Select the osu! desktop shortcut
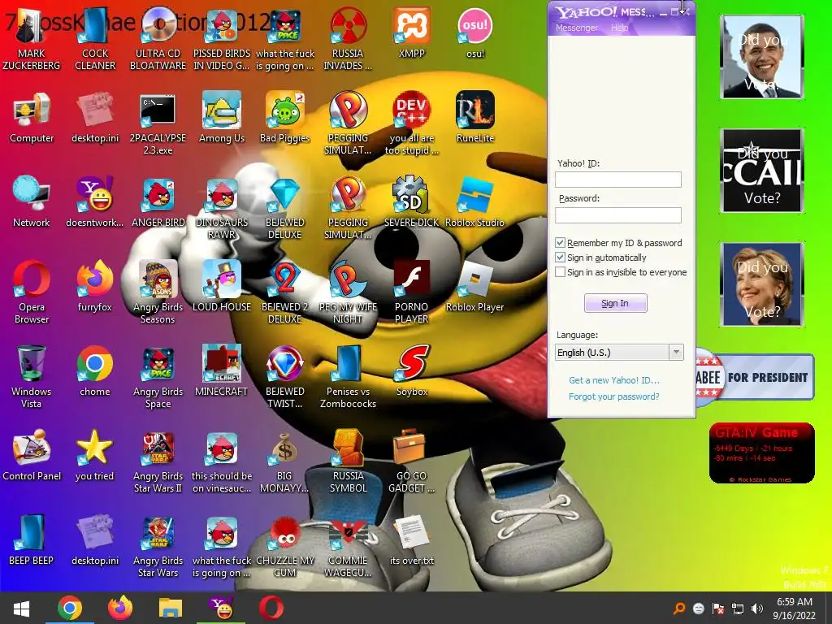Viewport: 832px width, 624px height. (x=474, y=32)
